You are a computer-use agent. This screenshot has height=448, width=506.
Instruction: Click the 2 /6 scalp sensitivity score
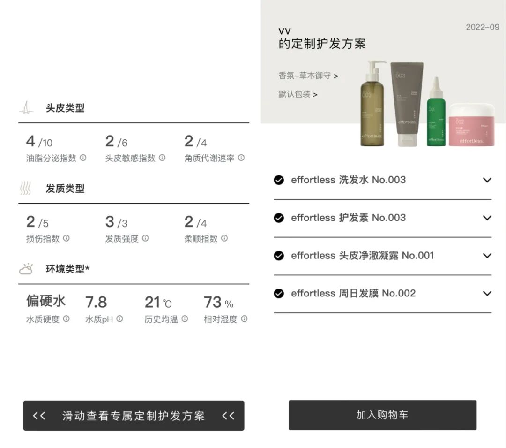116,141
